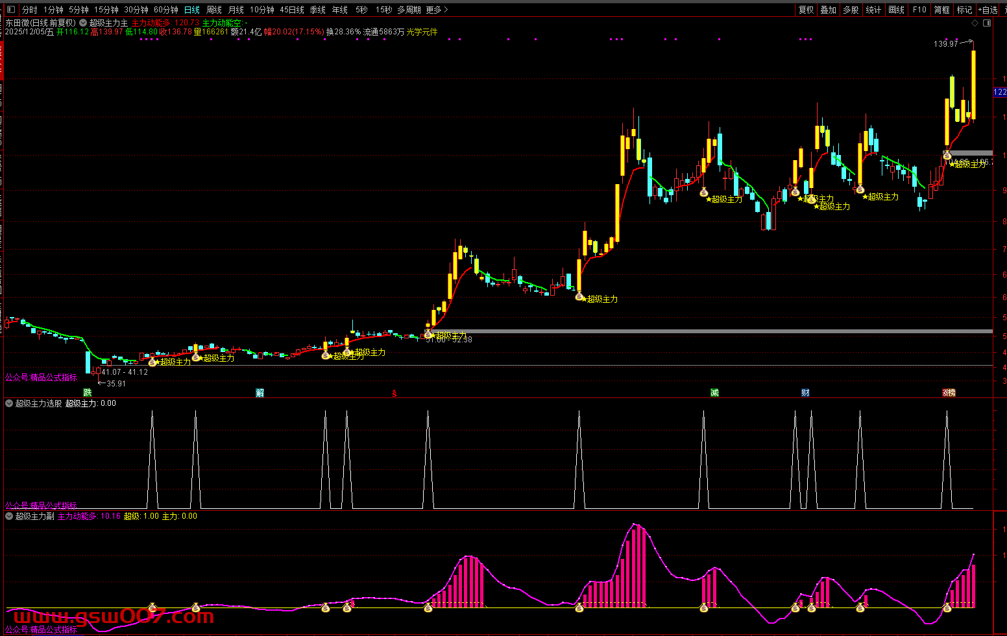Select the 60分钟 period tab
This screenshot has height=636, width=1007.
pos(166,10)
